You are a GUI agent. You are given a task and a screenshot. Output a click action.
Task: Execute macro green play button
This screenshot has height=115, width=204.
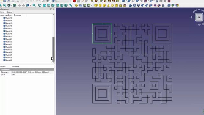pos(86,1)
